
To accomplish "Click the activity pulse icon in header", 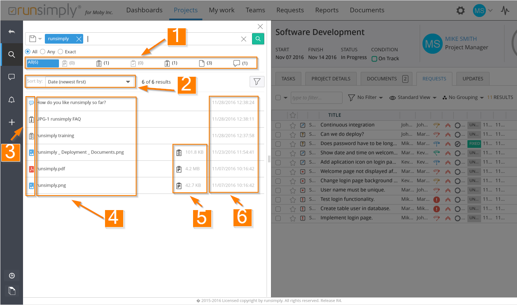I will click(x=505, y=11).
